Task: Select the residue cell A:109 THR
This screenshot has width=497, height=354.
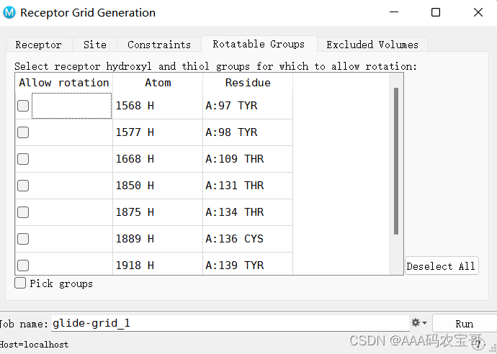Action: 248,159
